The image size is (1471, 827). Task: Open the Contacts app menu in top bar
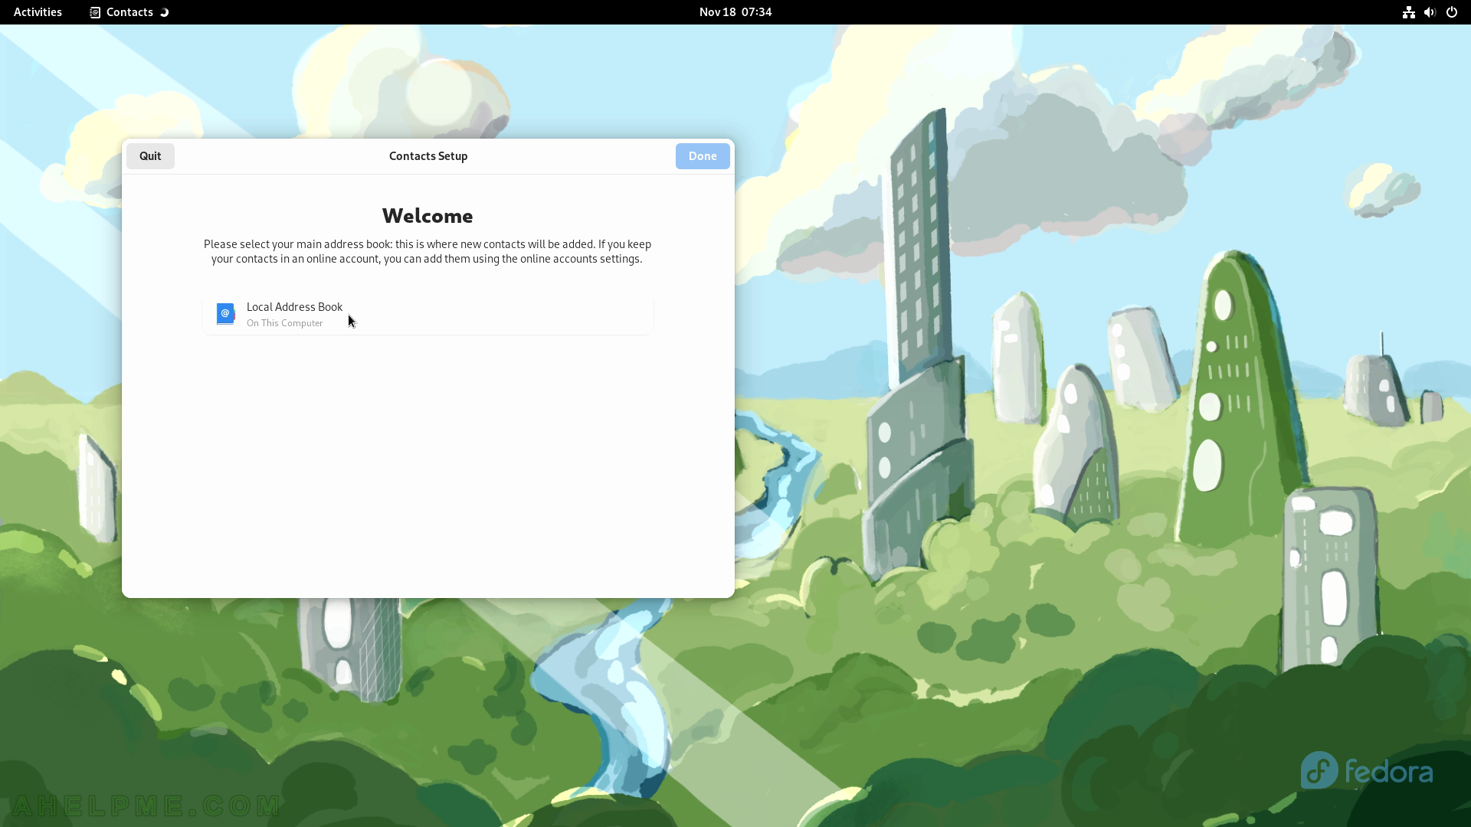[x=129, y=12]
